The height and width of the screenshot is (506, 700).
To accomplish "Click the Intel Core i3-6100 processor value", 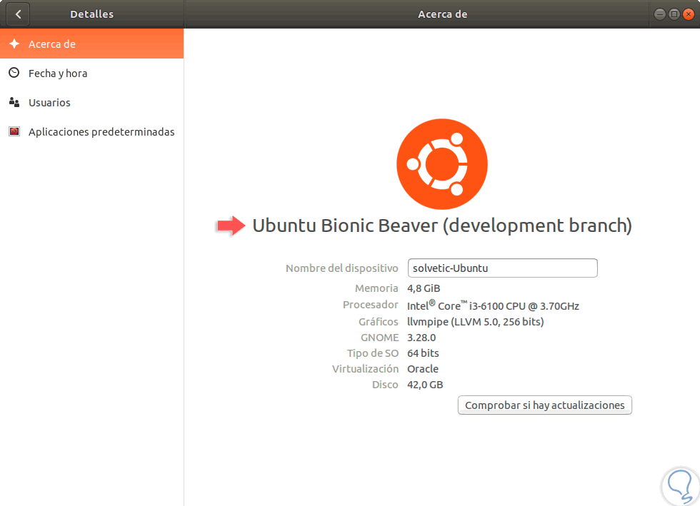I will 493,305.
